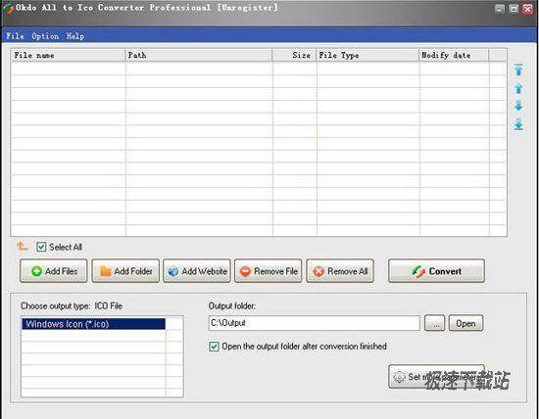Click the Remove All button
Image resolution: width=539 pixels, height=419 pixels.
(340, 271)
